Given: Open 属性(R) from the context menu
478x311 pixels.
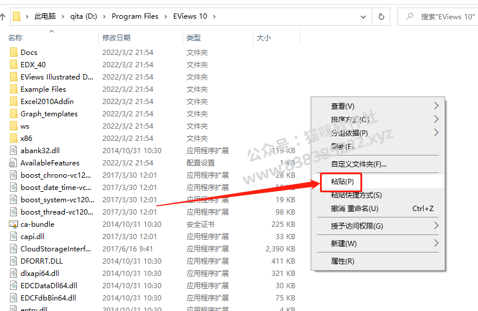Looking at the screenshot, I should [378, 261].
